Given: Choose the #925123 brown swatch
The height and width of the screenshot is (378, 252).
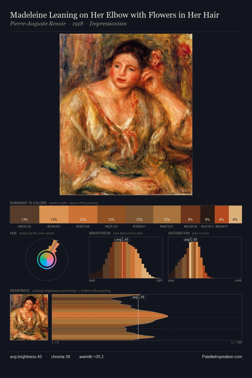Looking at the screenshot, I should coord(111,214).
